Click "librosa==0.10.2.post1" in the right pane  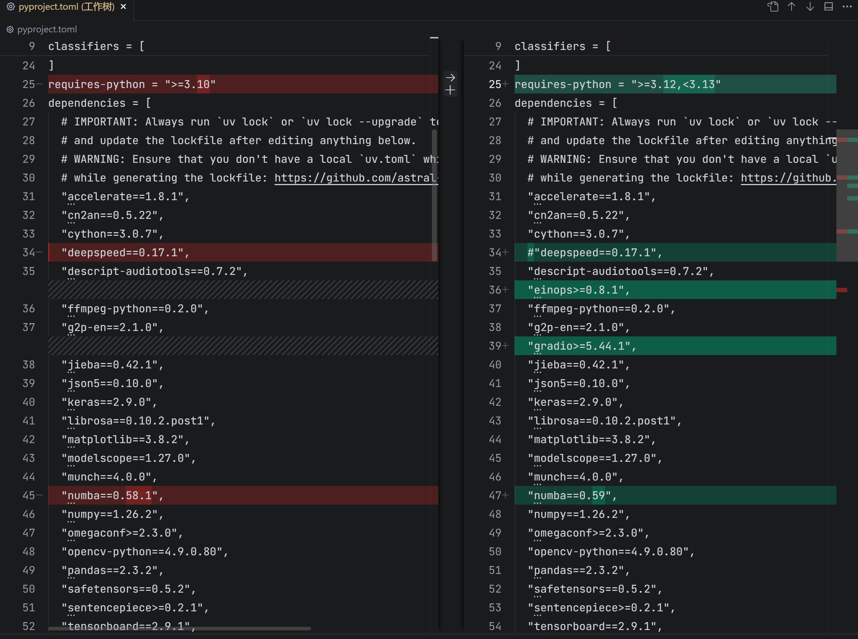[x=604, y=421]
